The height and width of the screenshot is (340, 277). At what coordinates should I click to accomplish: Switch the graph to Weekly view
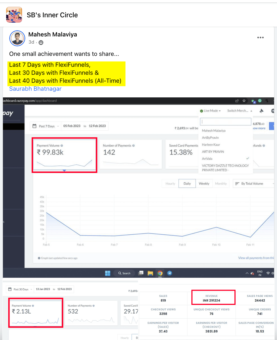(204, 184)
